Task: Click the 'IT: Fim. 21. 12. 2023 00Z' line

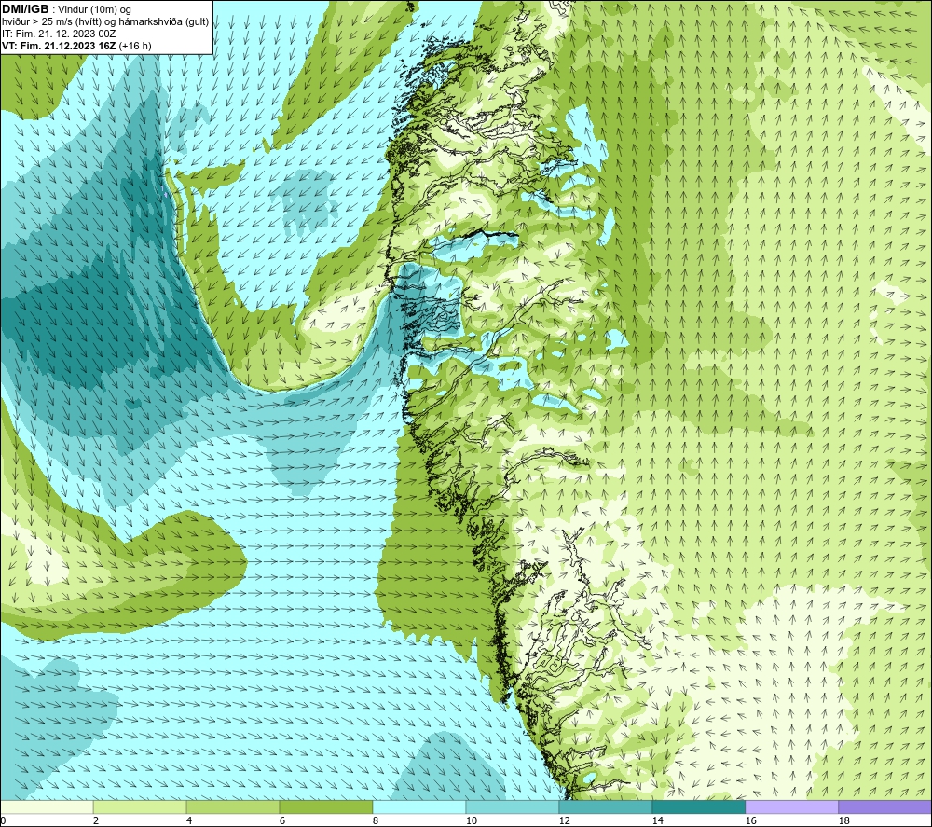Action: [58, 34]
